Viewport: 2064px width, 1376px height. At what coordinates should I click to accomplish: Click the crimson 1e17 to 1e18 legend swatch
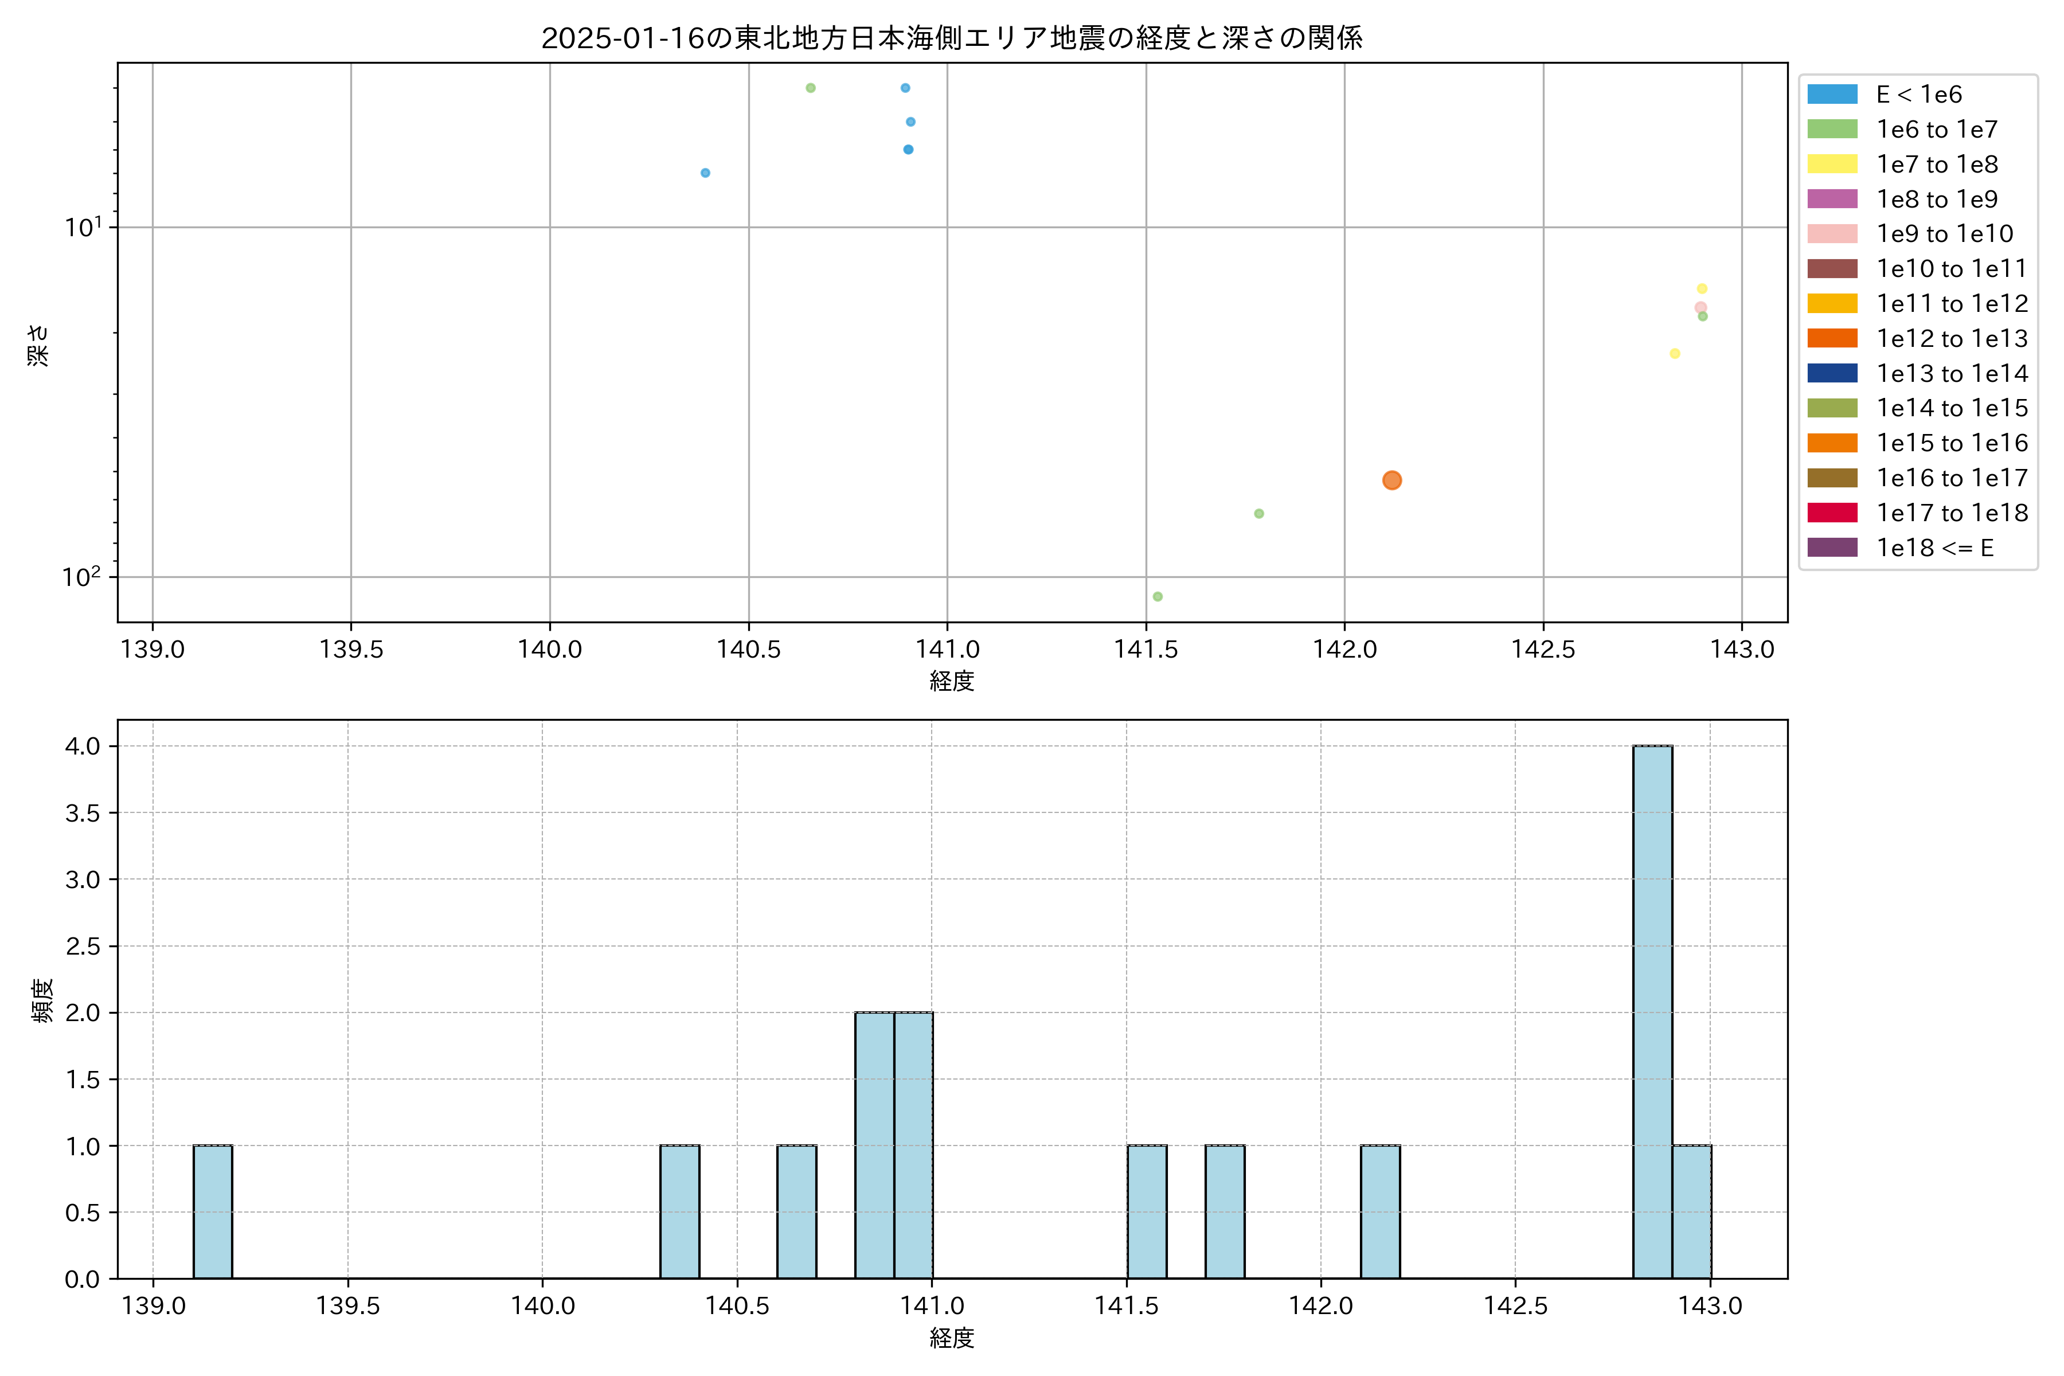(1832, 513)
